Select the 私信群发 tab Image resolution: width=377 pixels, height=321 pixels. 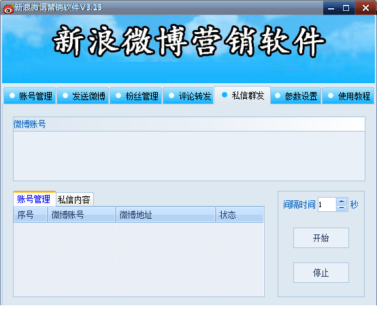242,95
